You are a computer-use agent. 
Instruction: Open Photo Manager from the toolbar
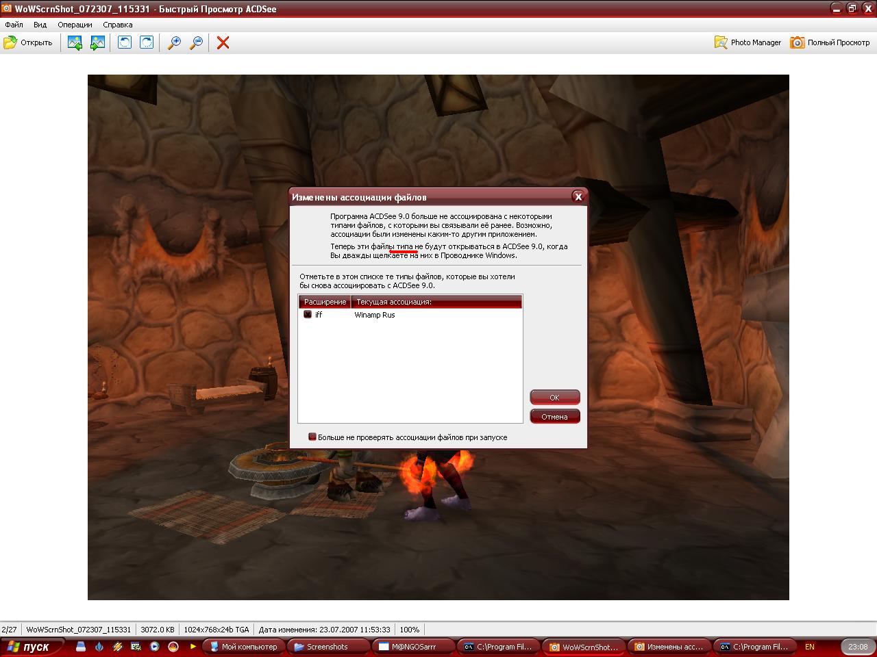748,42
